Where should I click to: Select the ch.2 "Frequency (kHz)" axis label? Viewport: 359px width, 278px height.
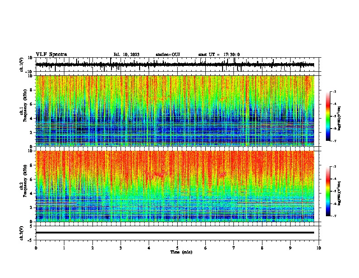click(25, 181)
